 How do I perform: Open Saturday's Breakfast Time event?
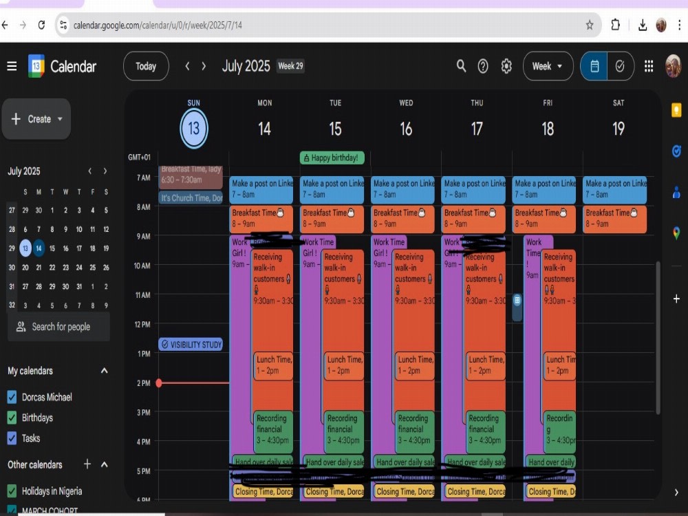[614, 219]
